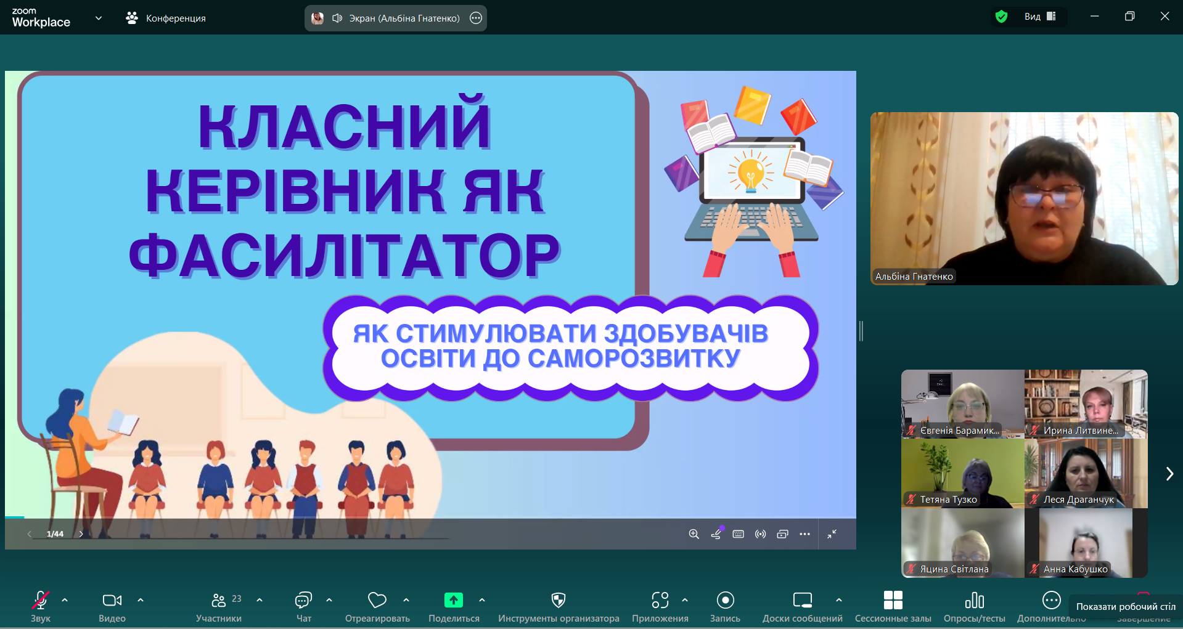Open the Дополнительно more options menu
This screenshot has height=629, width=1183.
[x=1052, y=606]
